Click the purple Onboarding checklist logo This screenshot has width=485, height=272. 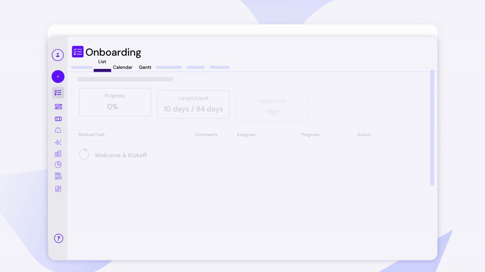[x=78, y=52]
